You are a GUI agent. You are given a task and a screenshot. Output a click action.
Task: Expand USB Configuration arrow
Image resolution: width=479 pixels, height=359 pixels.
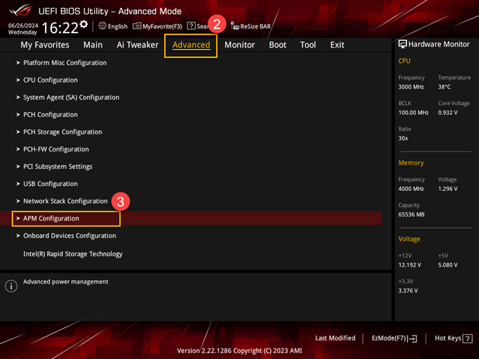tap(18, 184)
